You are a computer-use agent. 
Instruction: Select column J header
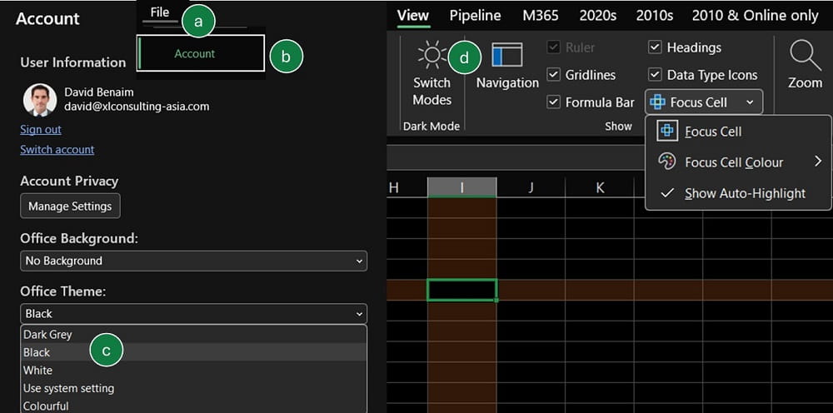coord(531,187)
